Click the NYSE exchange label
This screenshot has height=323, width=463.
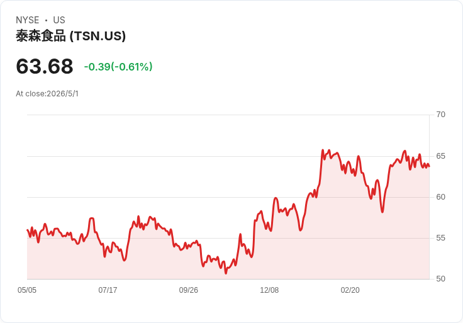click(28, 20)
